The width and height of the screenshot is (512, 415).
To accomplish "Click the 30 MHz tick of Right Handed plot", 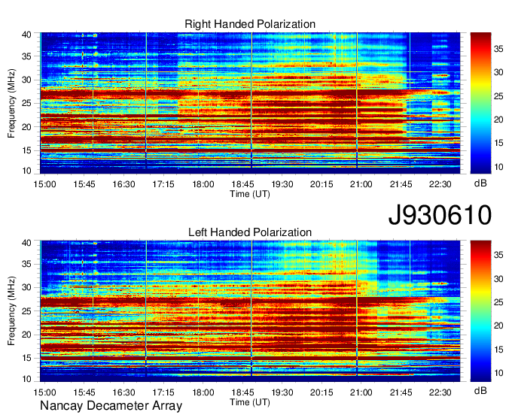I will [x=26, y=80].
